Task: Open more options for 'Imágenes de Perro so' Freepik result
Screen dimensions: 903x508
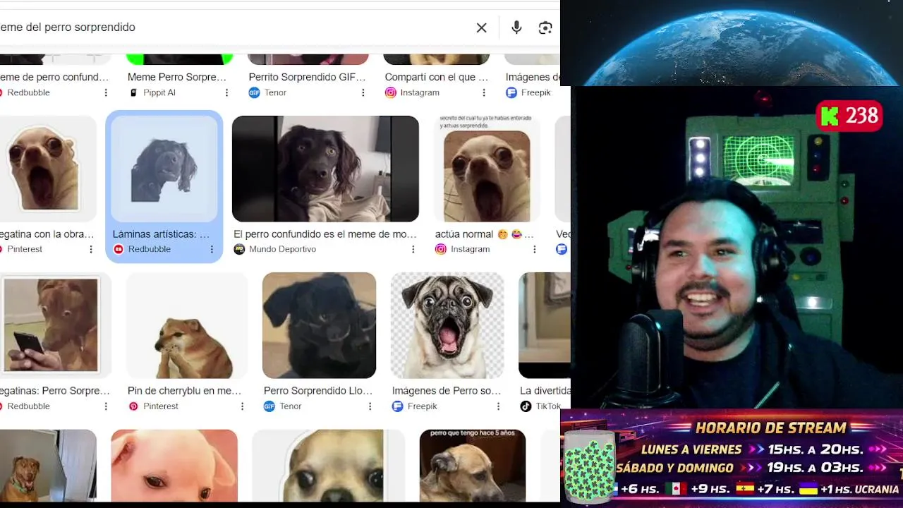Action: pos(498,406)
